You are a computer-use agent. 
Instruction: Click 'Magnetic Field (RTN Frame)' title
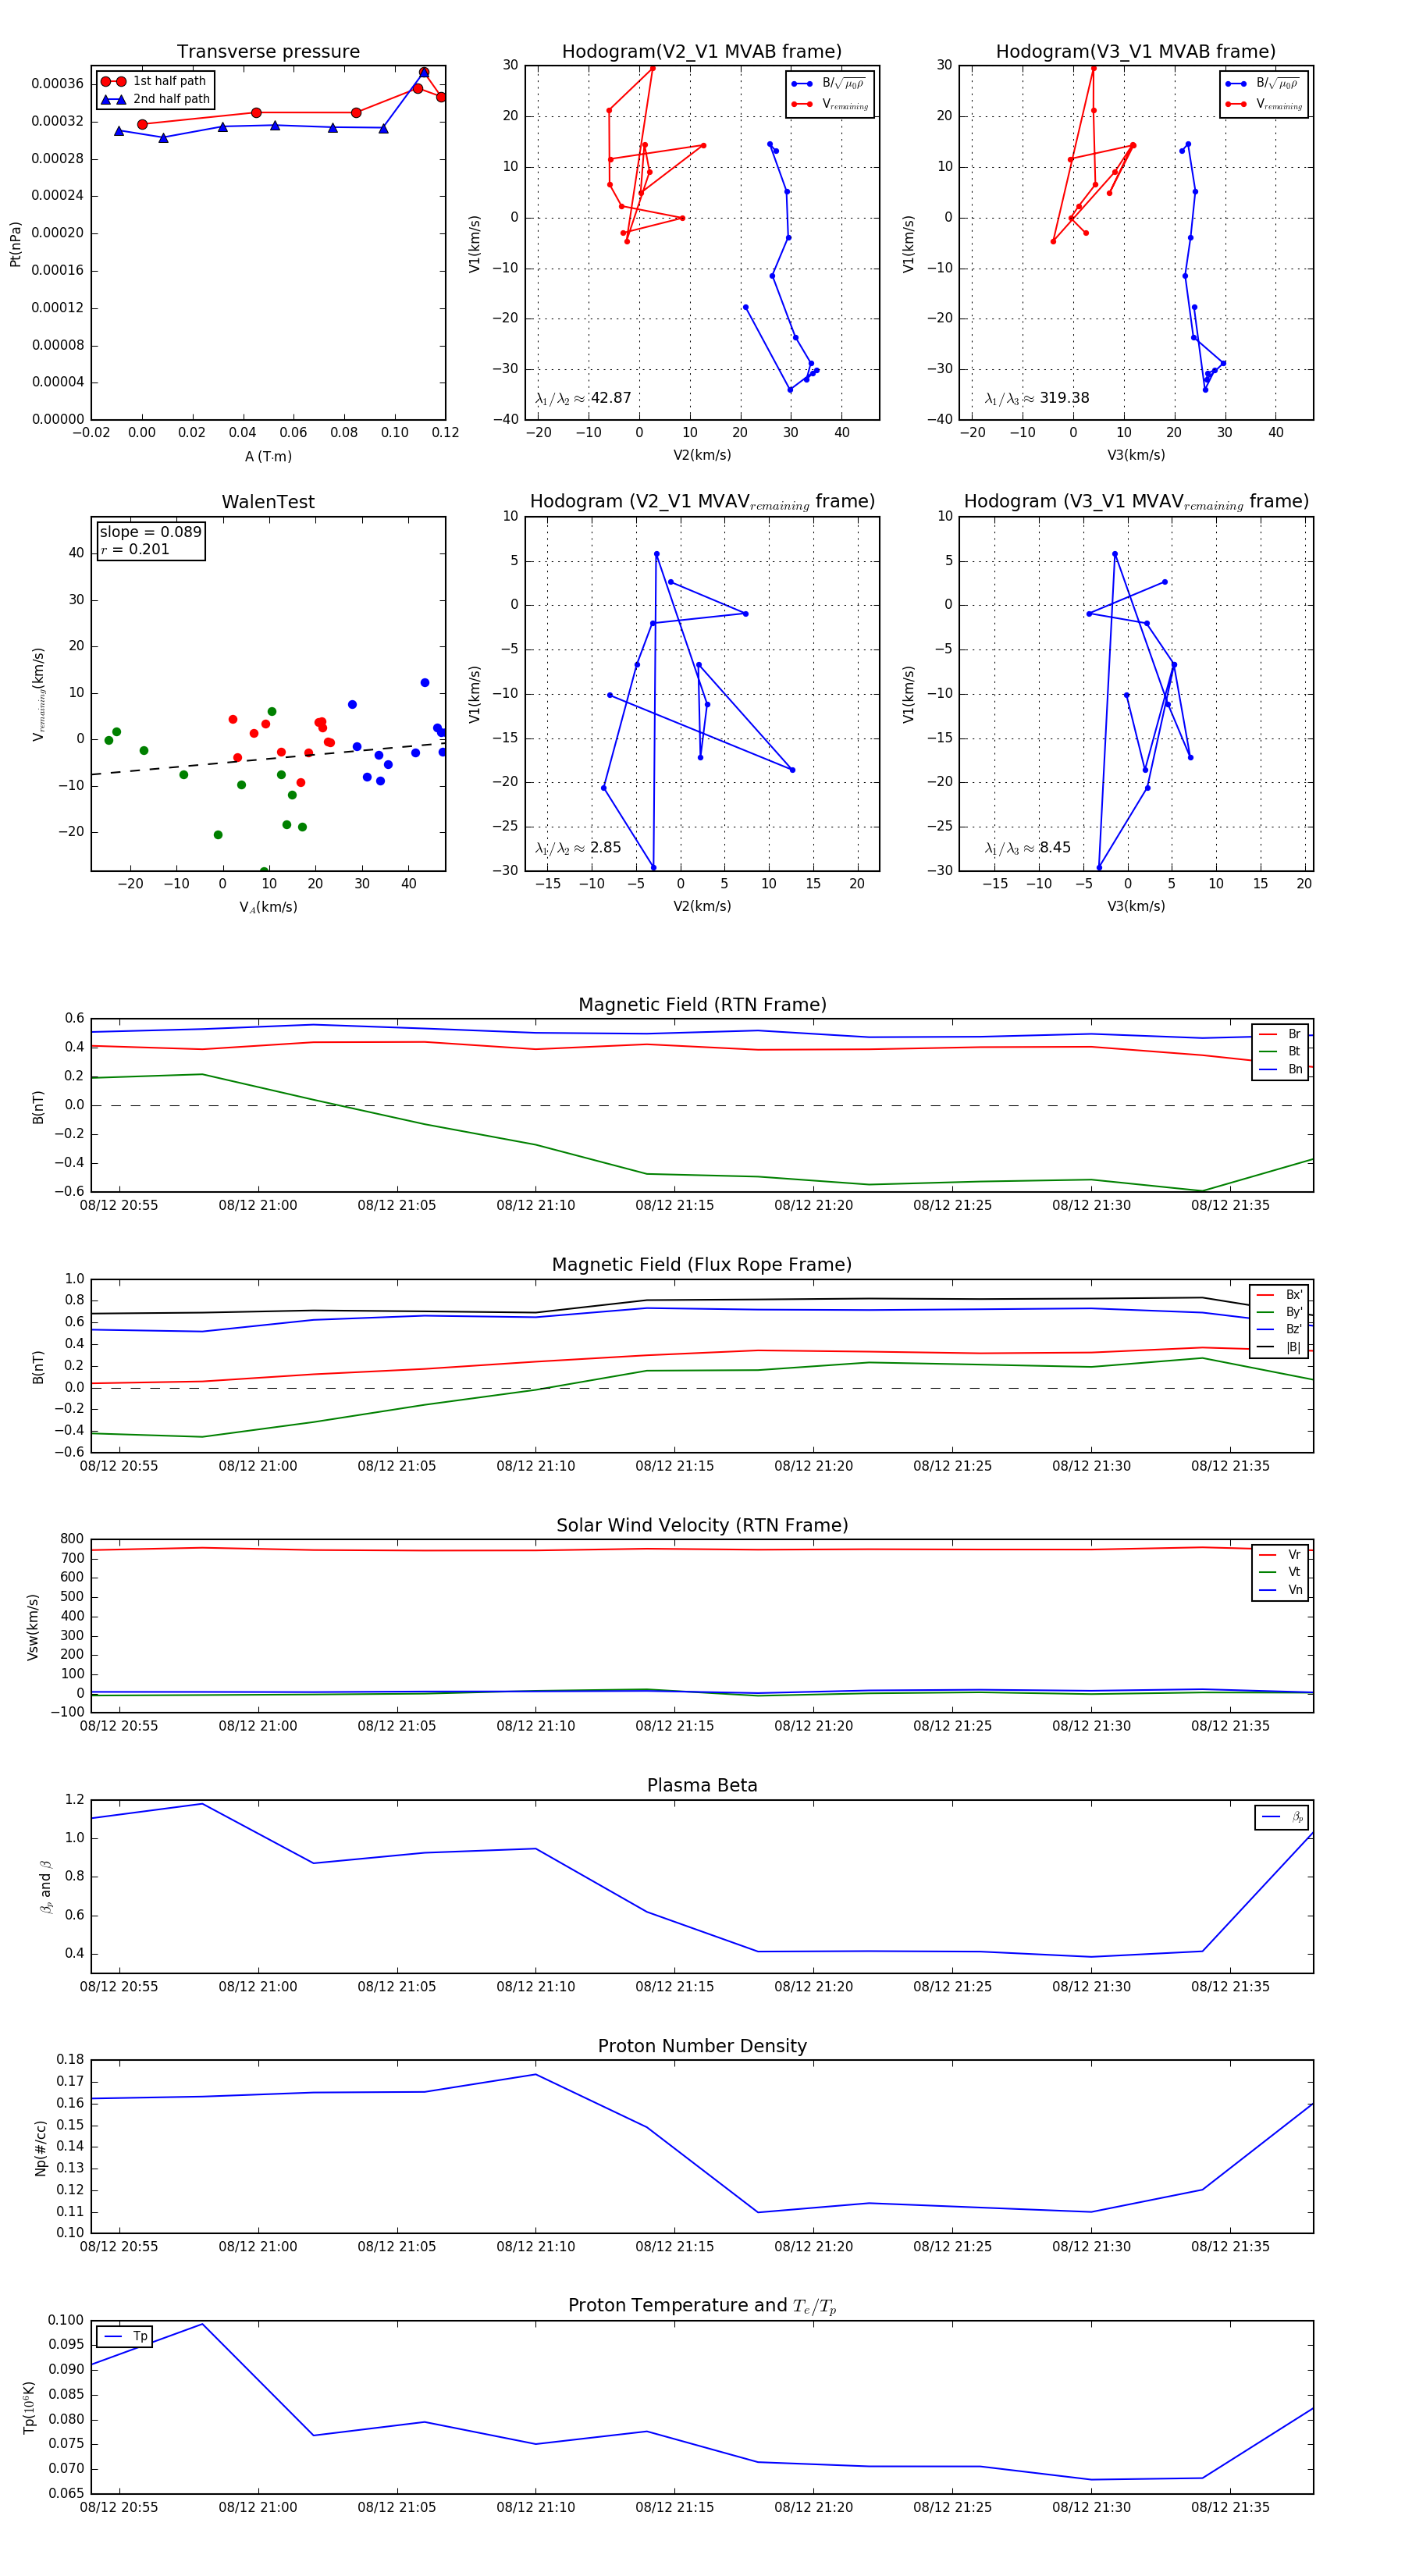(x=702, y=1004)
